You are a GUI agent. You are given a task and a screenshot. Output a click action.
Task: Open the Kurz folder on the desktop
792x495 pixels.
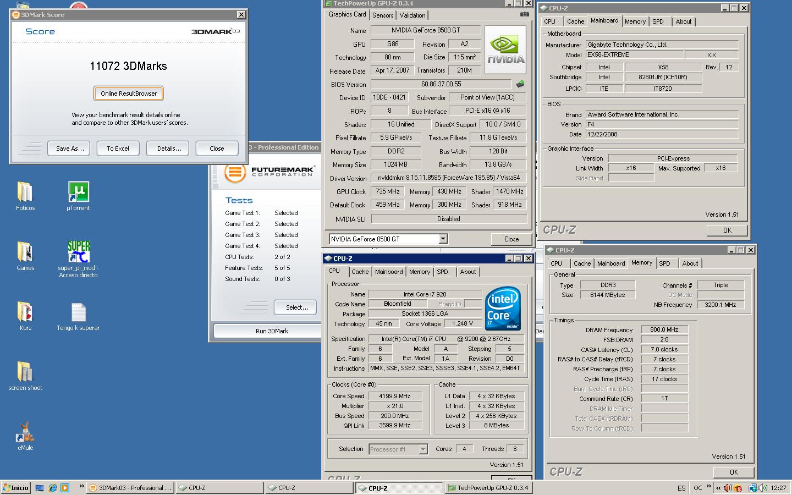25,316
